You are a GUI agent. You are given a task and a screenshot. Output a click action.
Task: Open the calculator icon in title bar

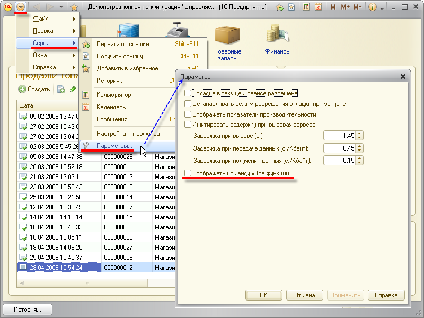(x=306, y=7)
